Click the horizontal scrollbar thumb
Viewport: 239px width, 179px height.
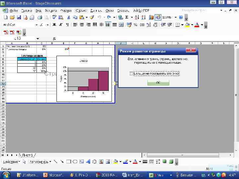183,155
